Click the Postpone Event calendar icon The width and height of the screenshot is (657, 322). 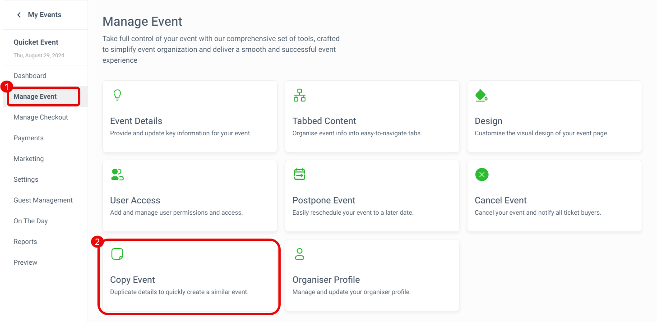click(300, 175)
